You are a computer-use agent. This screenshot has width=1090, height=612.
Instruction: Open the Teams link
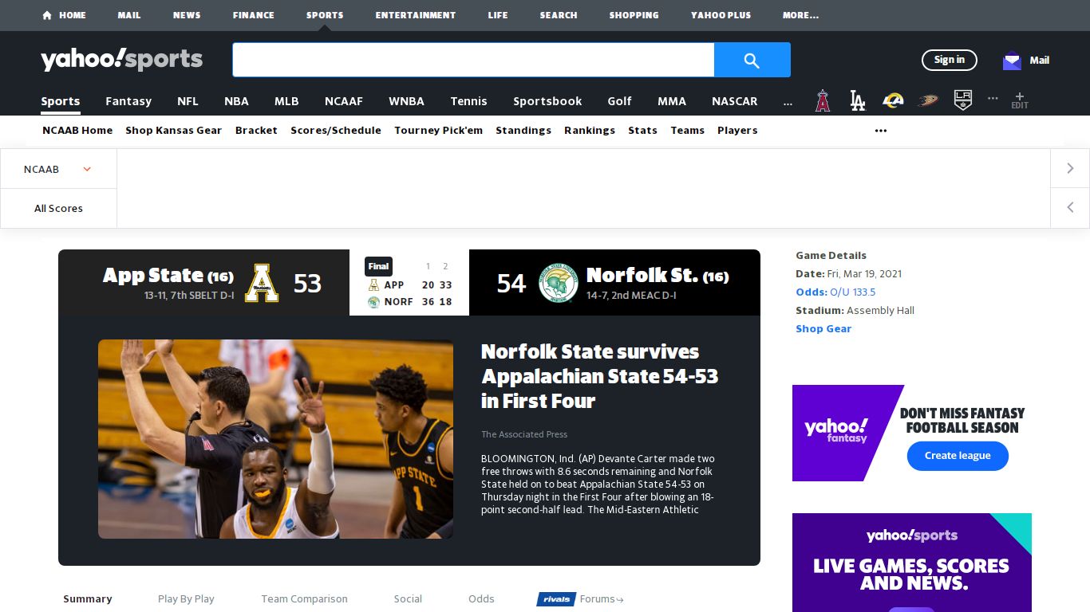coord(687,131)
